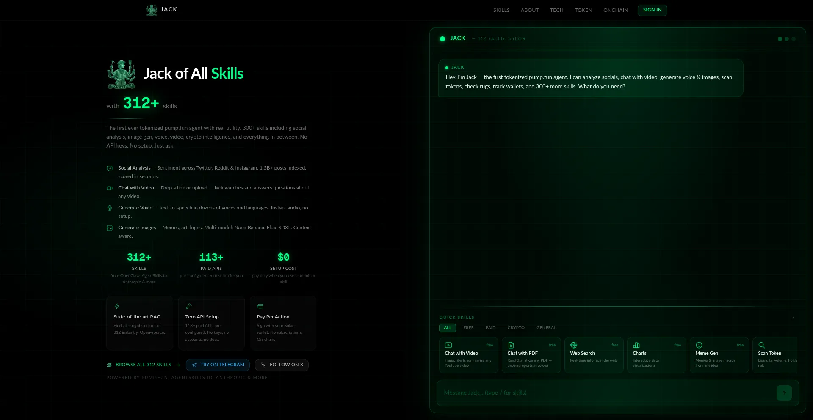Open the ONCHAIN nav item
Viewport: 813px width, 420px height.
(x=616, y=10)
